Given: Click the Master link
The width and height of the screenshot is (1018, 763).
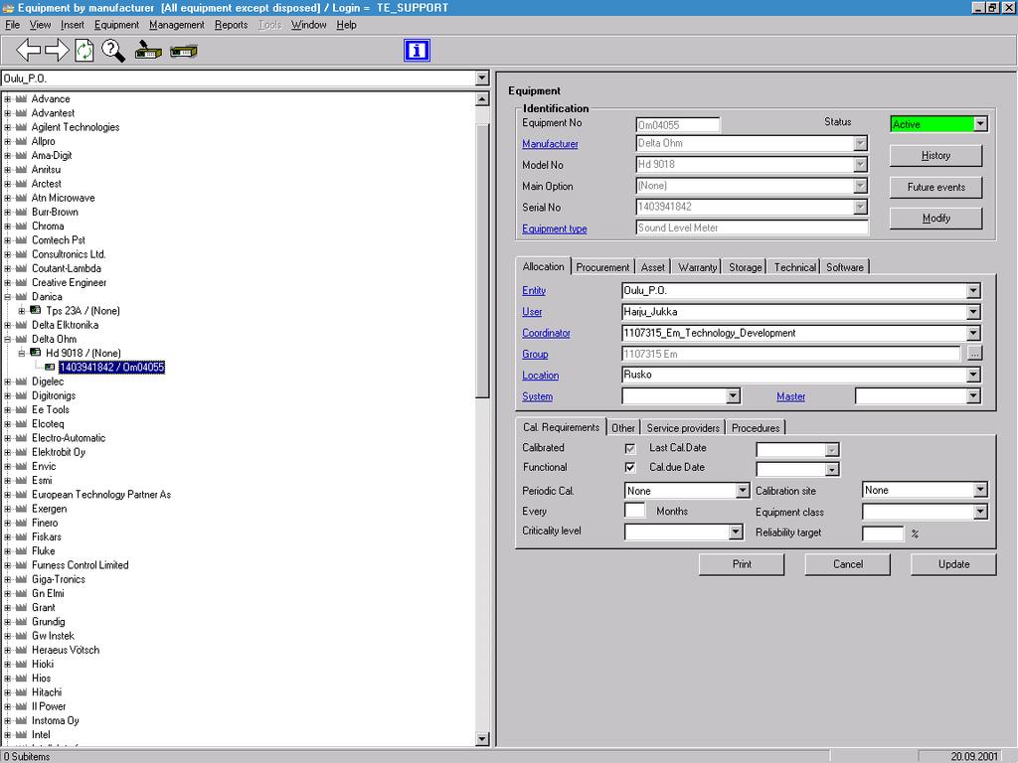Looking at the screenshot, I should [790, 396].
